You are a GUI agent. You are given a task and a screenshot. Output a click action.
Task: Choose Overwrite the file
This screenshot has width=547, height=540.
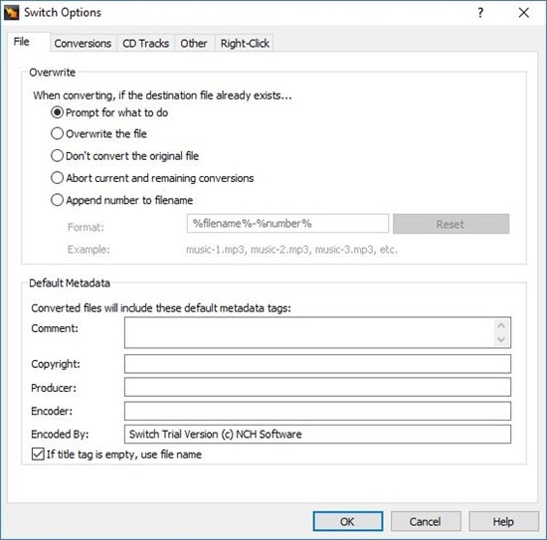pos(57,134)
